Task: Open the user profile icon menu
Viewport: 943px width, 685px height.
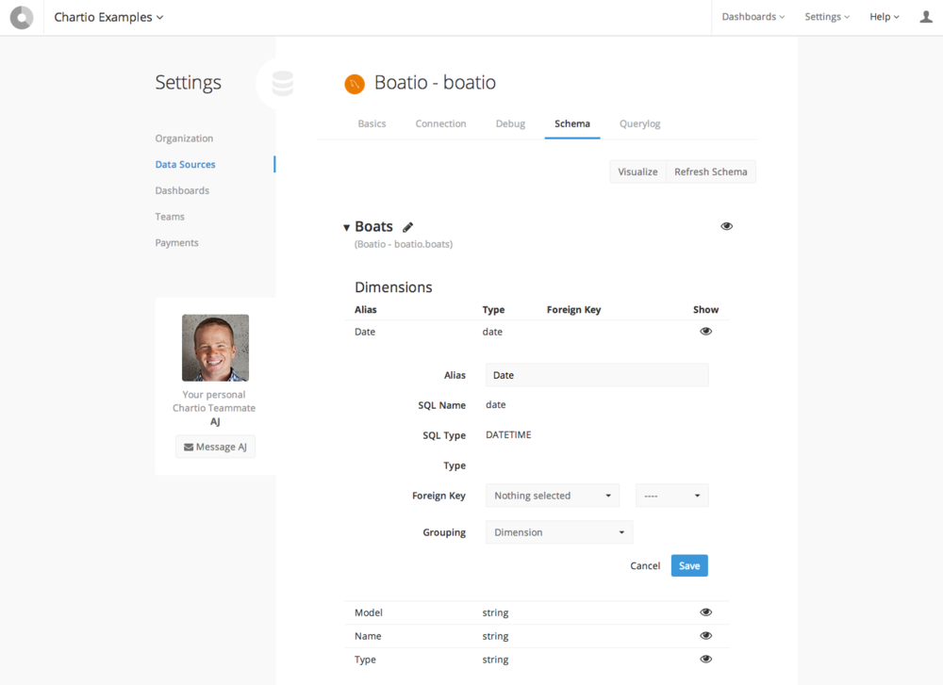Action: tap(926, 17)
